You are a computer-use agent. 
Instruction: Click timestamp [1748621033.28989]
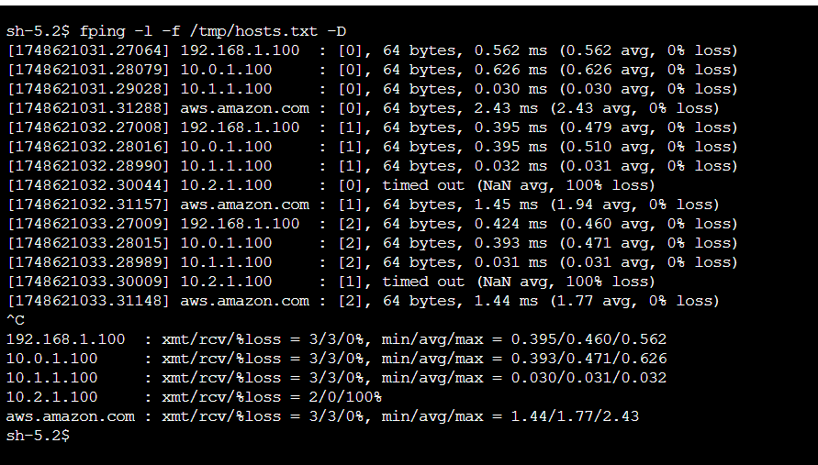click(x=88, y=262)
